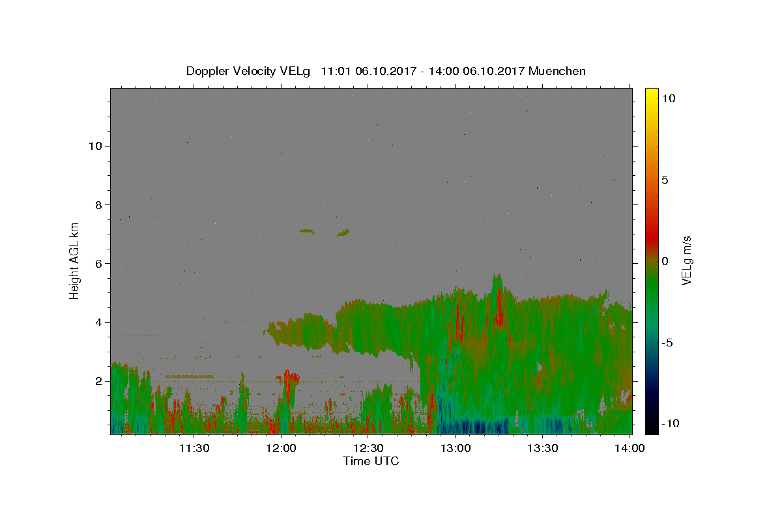Click the plot title 'Doppler Velocity VELg'
Viewport: 782px width, 521px height.
point(247,71)
